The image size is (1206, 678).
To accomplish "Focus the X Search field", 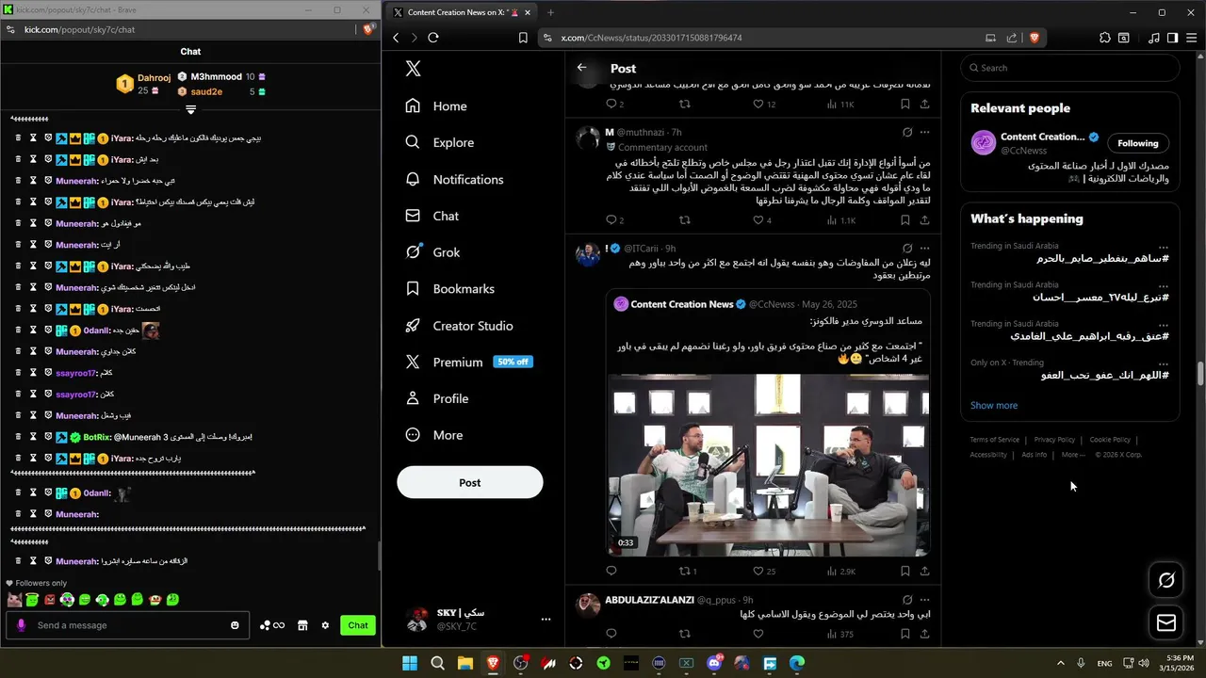I will pyautogui.click(x=1070, y=68).
